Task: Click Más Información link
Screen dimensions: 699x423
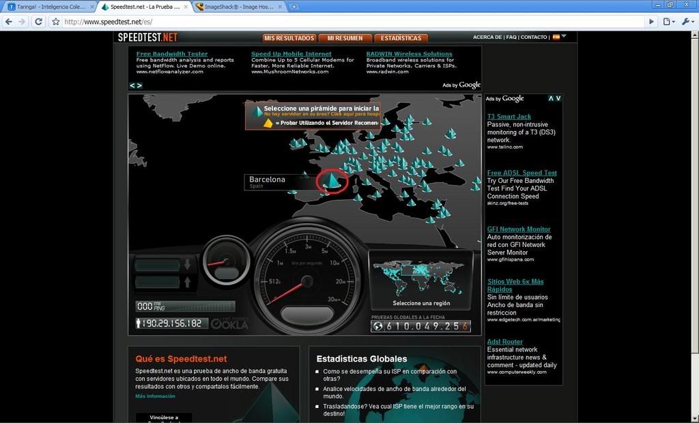Action: (x=155, y=396)
